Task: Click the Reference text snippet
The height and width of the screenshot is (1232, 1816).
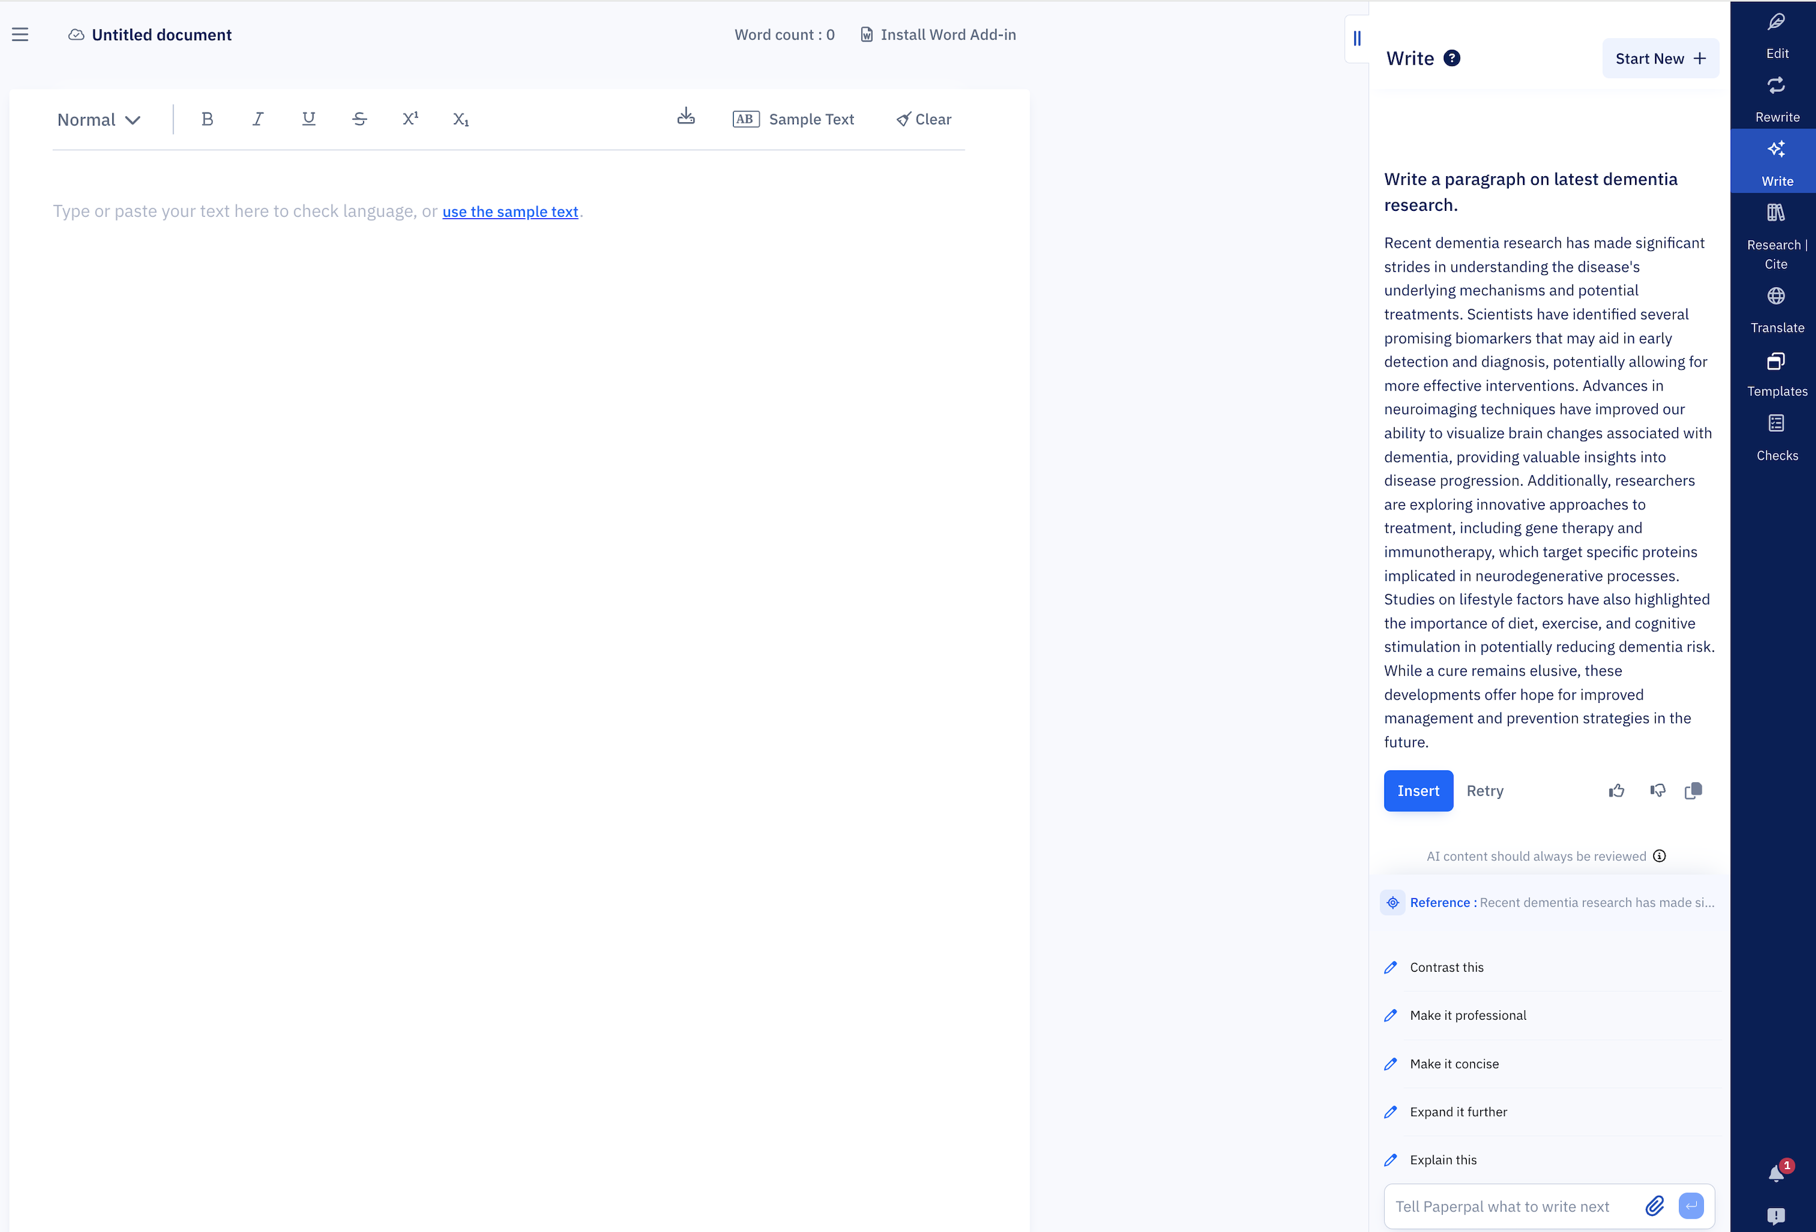Action: coord(1596,902)
